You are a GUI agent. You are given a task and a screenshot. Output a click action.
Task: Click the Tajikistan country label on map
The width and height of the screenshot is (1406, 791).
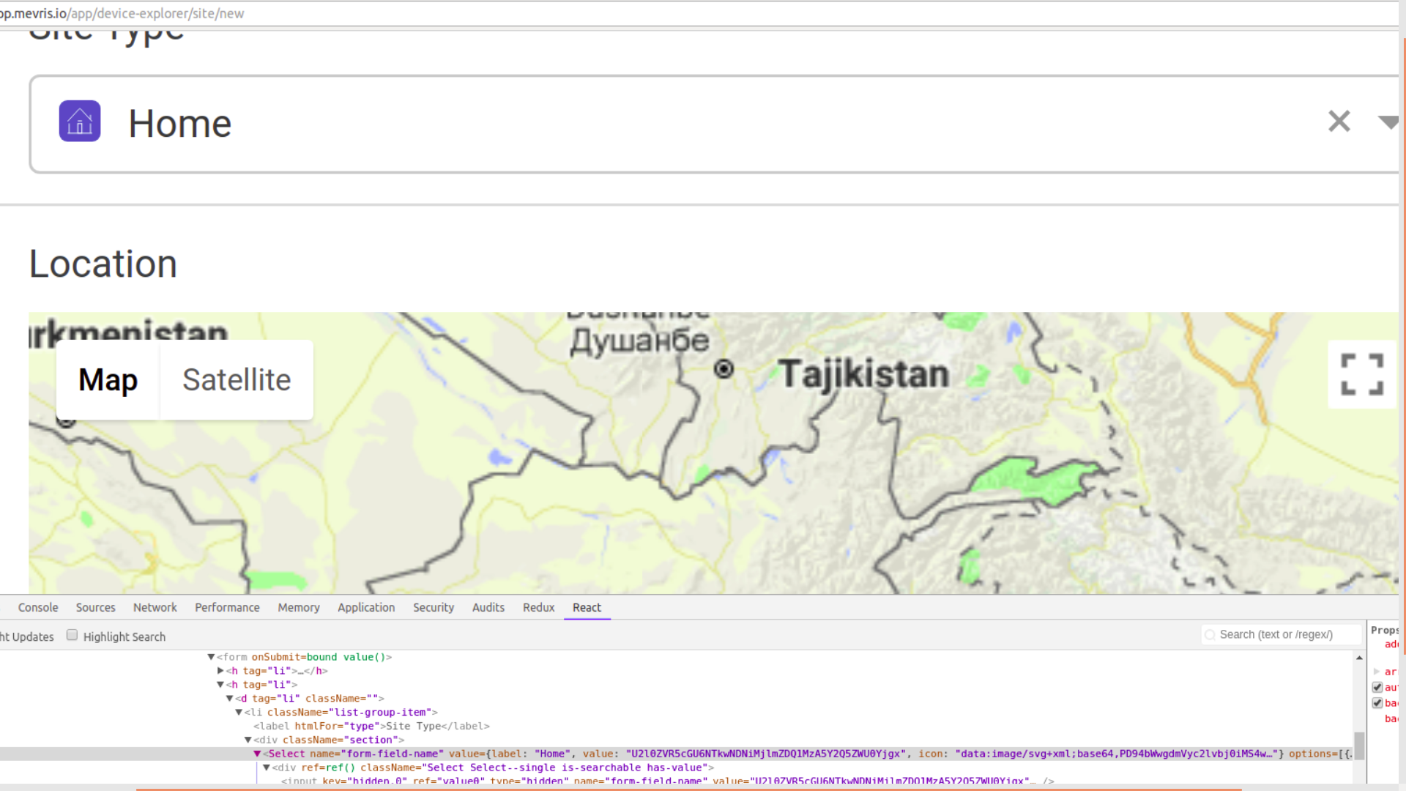coord(863,374)
